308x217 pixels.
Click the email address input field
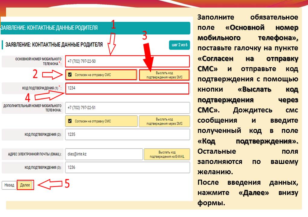(104, 154)
